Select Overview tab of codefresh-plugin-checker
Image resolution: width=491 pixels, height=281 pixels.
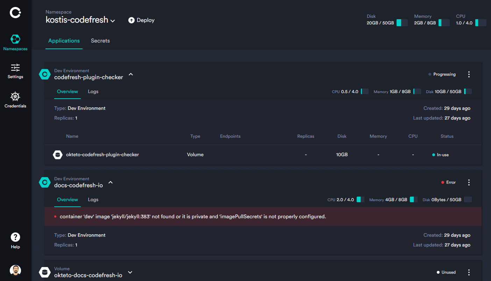pyautogui.click(x=67, y=92)
